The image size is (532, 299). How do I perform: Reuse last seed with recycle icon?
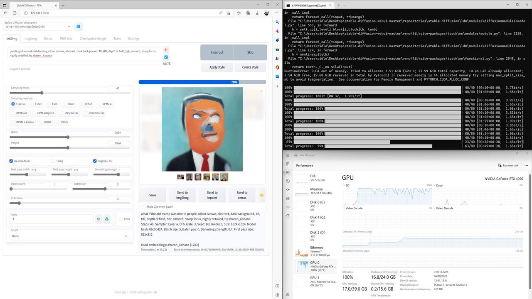[107, 219]
